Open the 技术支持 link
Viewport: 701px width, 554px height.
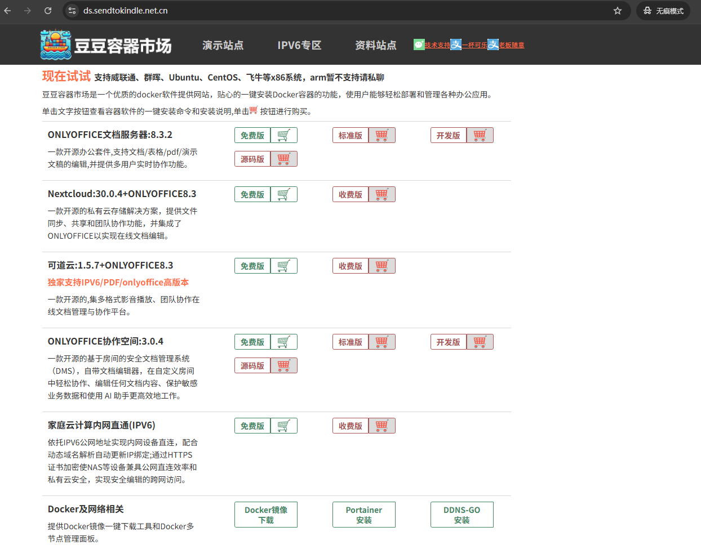(x=437, y=45)
